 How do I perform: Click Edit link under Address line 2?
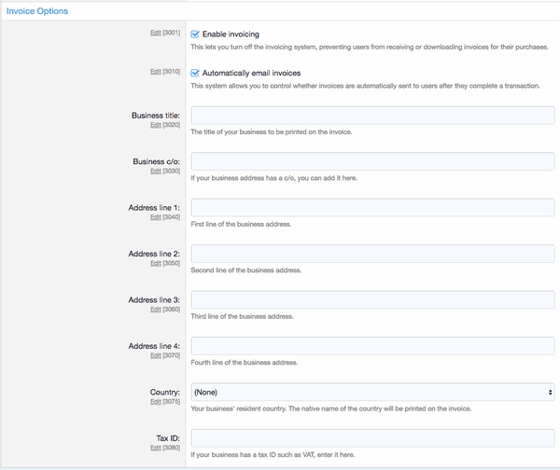pos(156,263)
